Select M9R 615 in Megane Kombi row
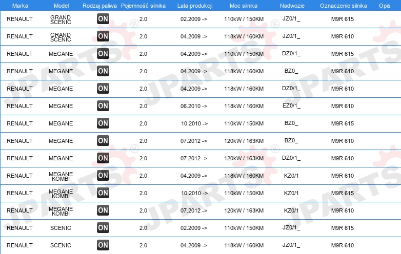401x254 pixels. click(x=343, y=193)
